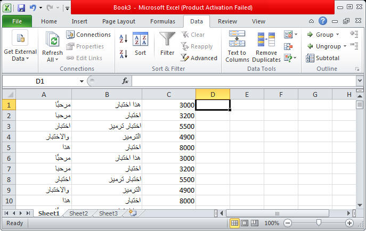This screenshot has height=231, width=366.
Task: Expand the What-If Analysis dropdown arrow
Action: point(295,58)
